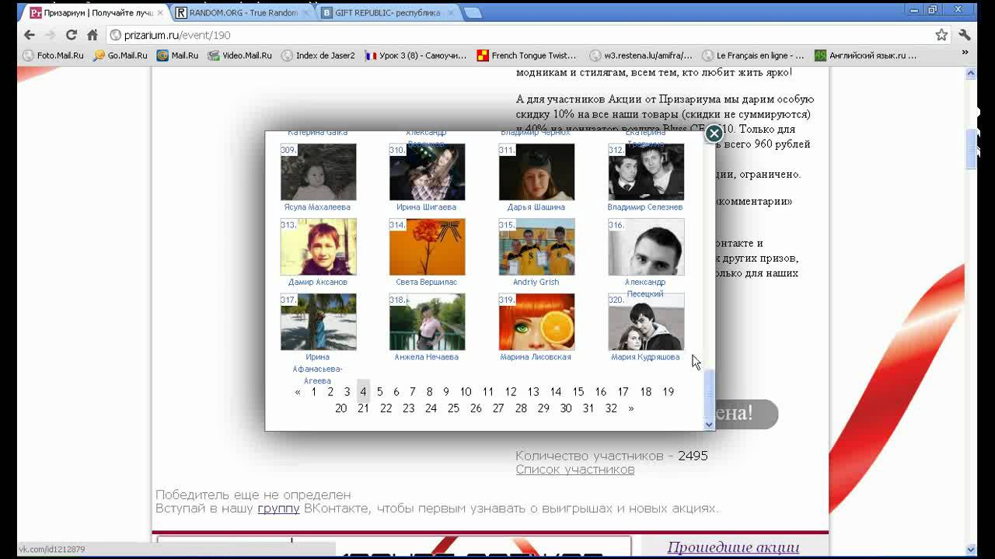Screen dimensions: 995x559
Task: Open Марина Лисовская's orange thumbnail
Action: pyautogui.click(x=537, y=322)
